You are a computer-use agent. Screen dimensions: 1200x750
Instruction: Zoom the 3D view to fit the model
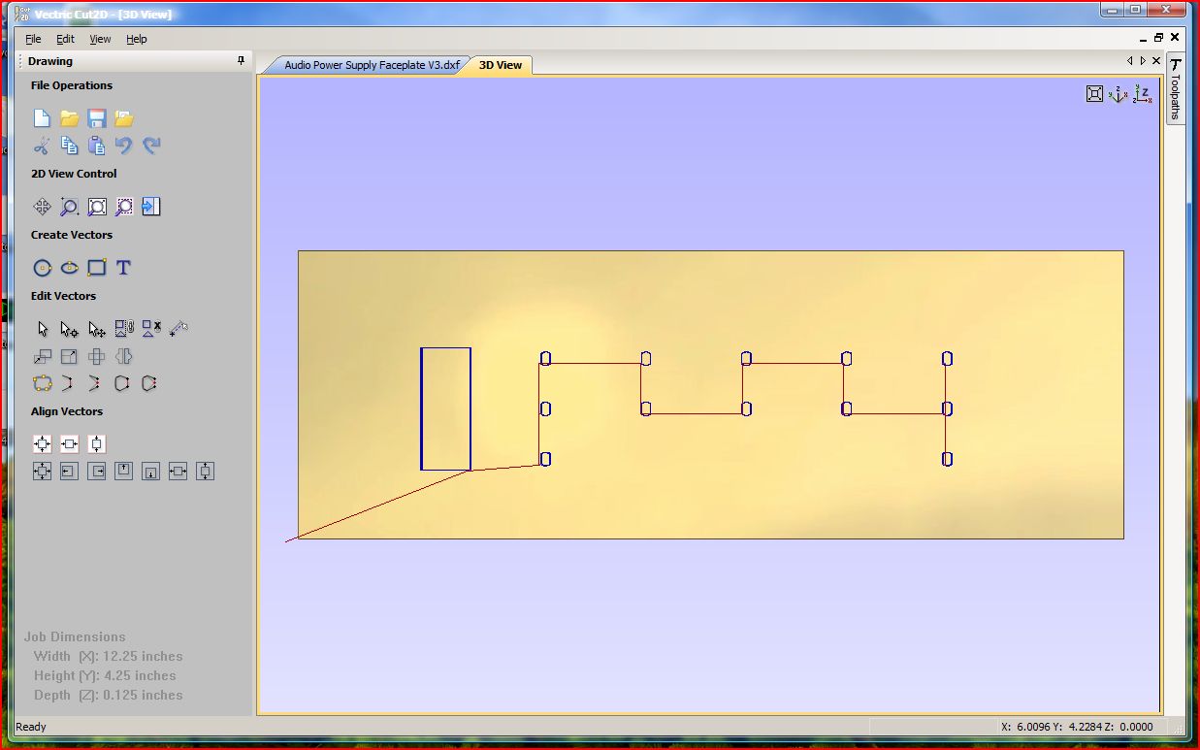[1094, 93]
